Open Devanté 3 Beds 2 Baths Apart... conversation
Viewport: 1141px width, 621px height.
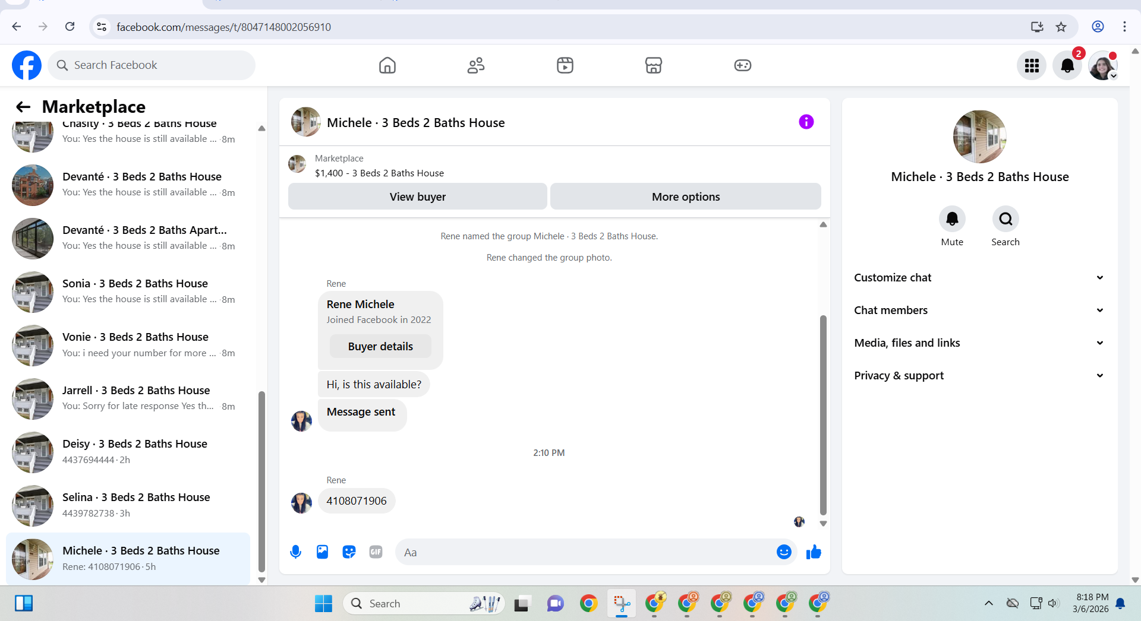coord(128,239)
